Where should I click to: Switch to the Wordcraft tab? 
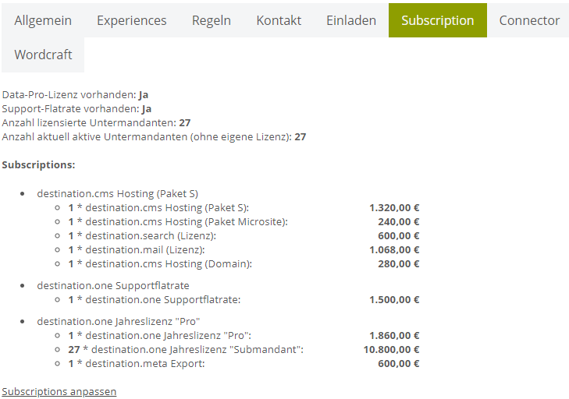click(x=43, y=55)
